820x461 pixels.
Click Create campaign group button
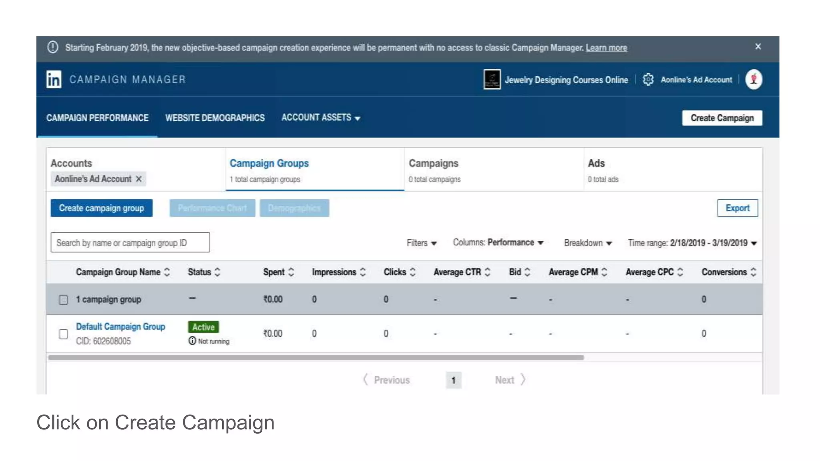click(101, 208)
